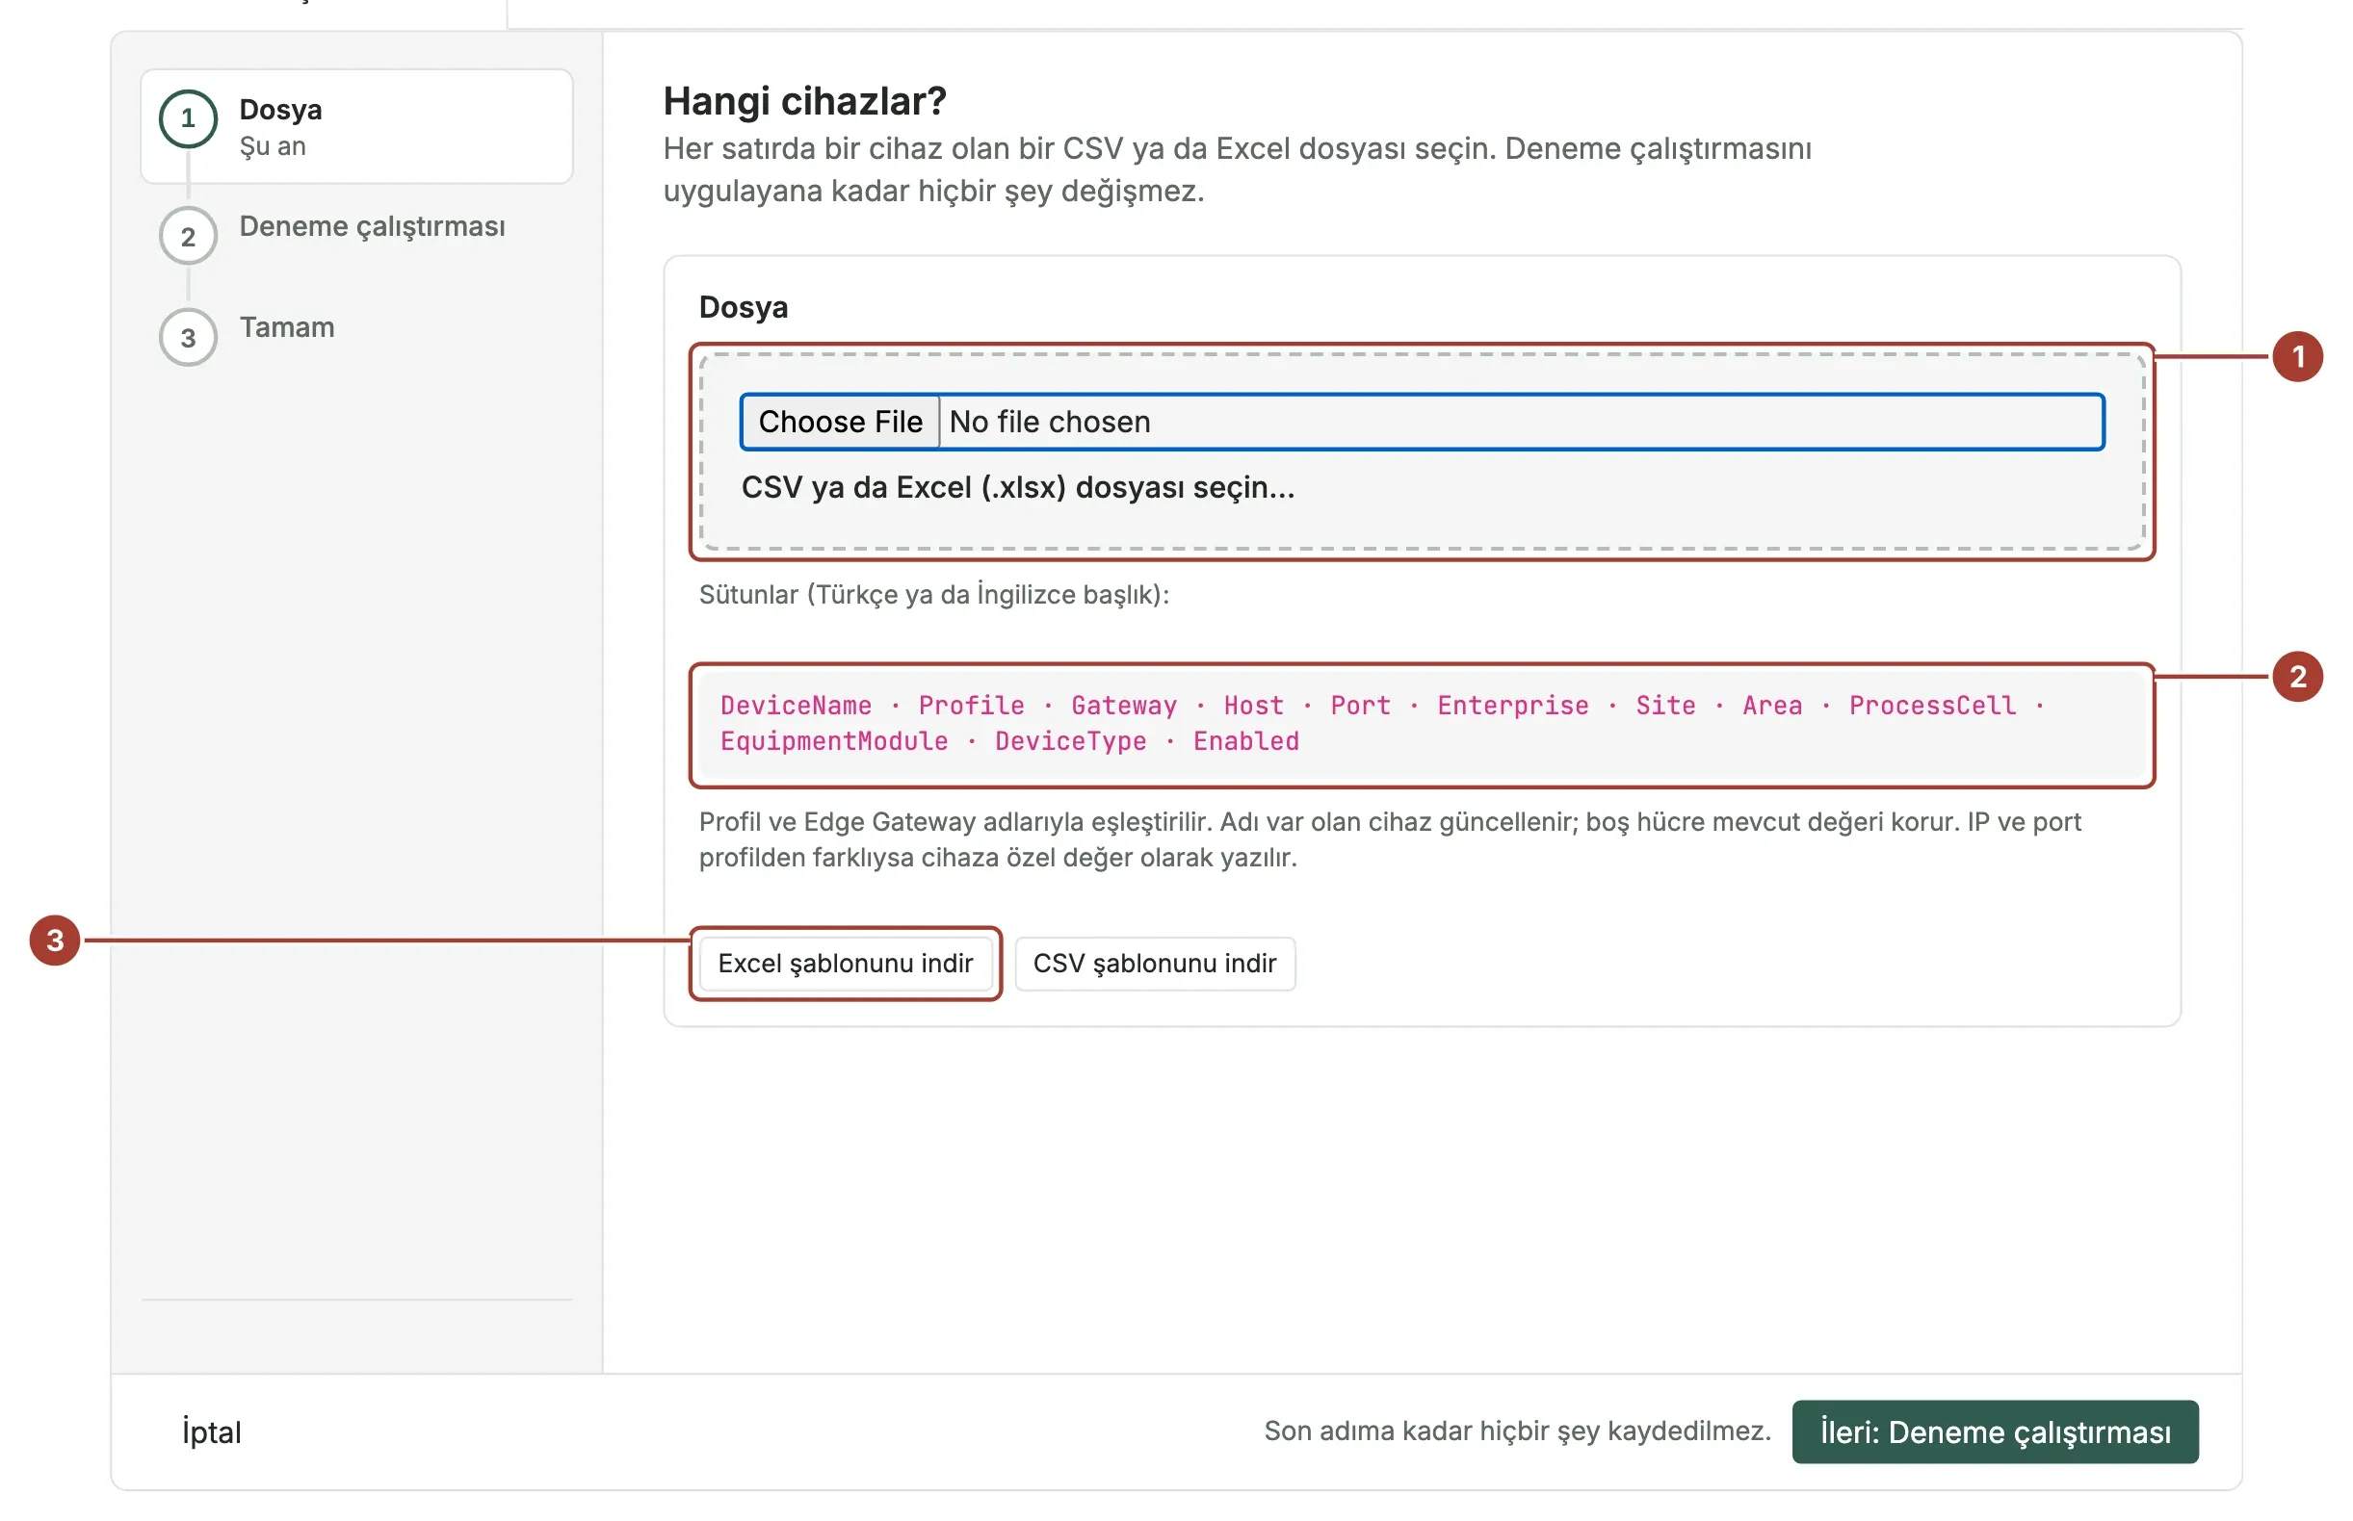
Task: Click the step 2 number circle
Action: [x=188, y=236]
